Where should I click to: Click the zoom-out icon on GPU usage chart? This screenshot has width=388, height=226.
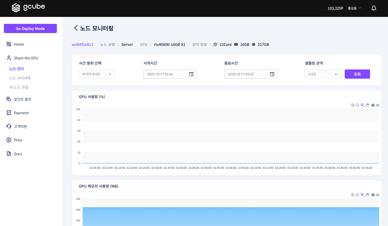click(x=357, y=105)
